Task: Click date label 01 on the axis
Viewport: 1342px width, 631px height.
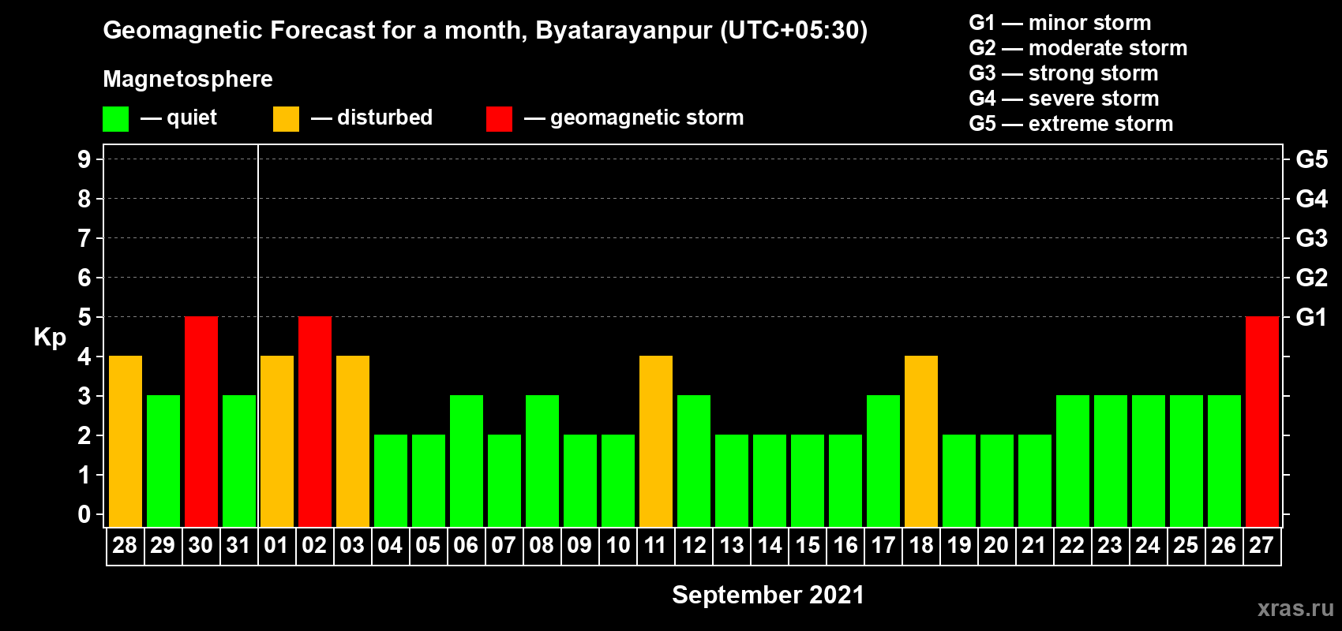Action: (x=276, y=546)
